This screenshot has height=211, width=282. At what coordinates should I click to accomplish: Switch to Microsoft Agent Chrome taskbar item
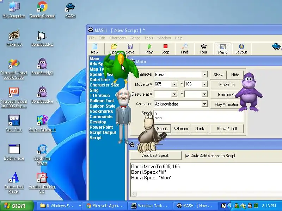(x=104, y=206)
